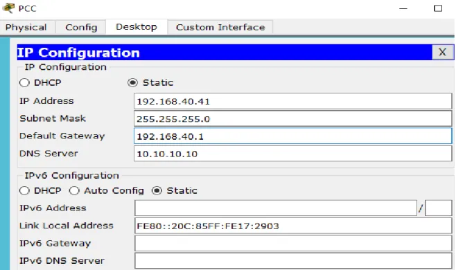Screen dimensions: 456x270
Task: Click the 'IPv6 Configuration' group heading
Action: coord(72,176)
